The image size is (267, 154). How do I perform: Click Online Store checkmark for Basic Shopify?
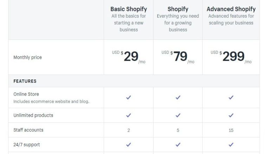[129, 97]
